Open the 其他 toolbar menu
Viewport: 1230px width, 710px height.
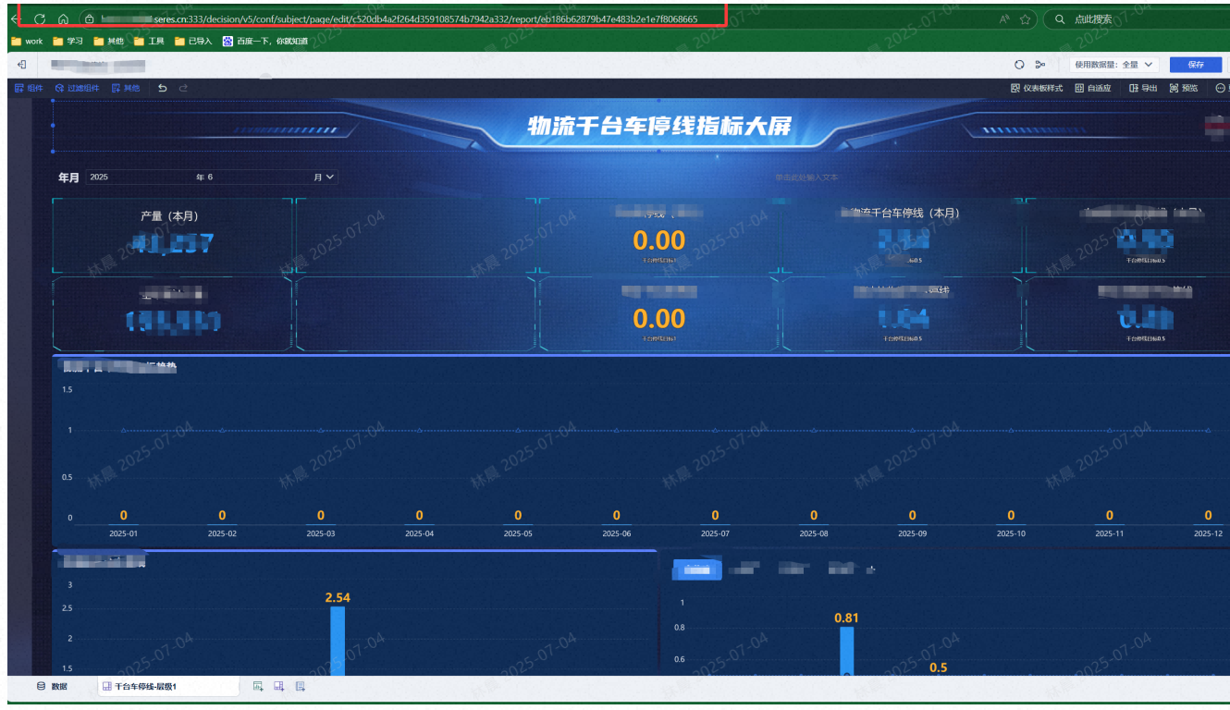click(126, 88)
